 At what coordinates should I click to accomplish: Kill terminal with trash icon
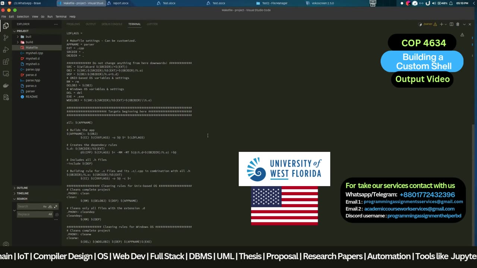pyautogui.click(x=458, y=24)
